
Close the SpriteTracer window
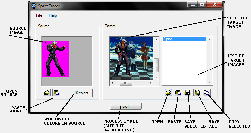click(215, 5)
